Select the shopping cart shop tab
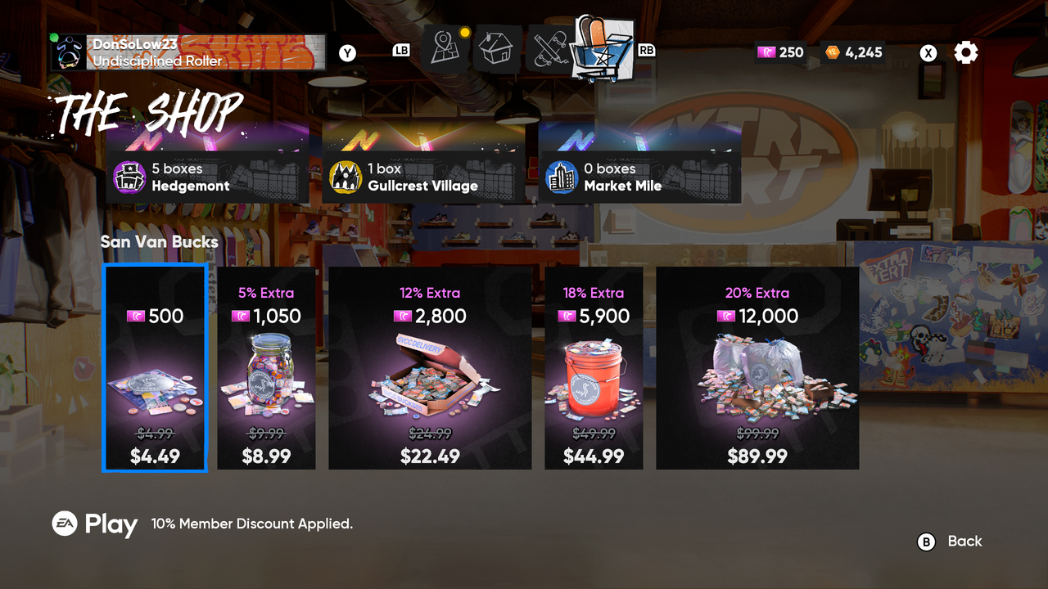The width and height of the screenshot is (1048, 589). pyautogui.click(x=604, y=48)
